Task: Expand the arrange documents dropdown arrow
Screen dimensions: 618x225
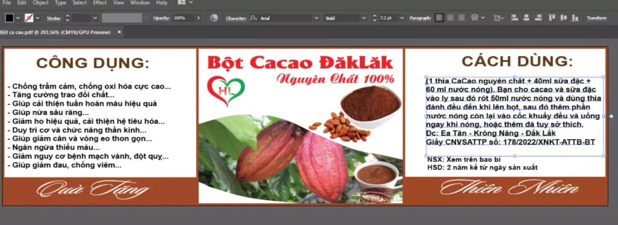Action: [x=191, y=2]
